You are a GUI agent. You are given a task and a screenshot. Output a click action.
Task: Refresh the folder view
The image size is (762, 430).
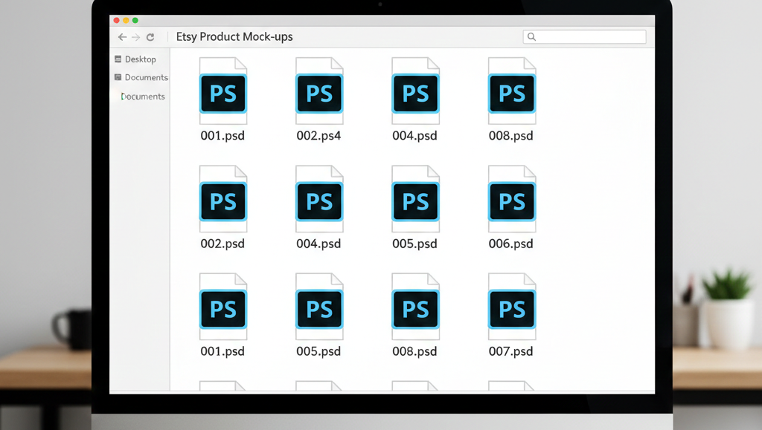151,36
